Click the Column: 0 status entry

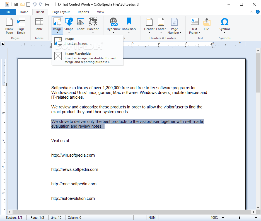point(74,218)
